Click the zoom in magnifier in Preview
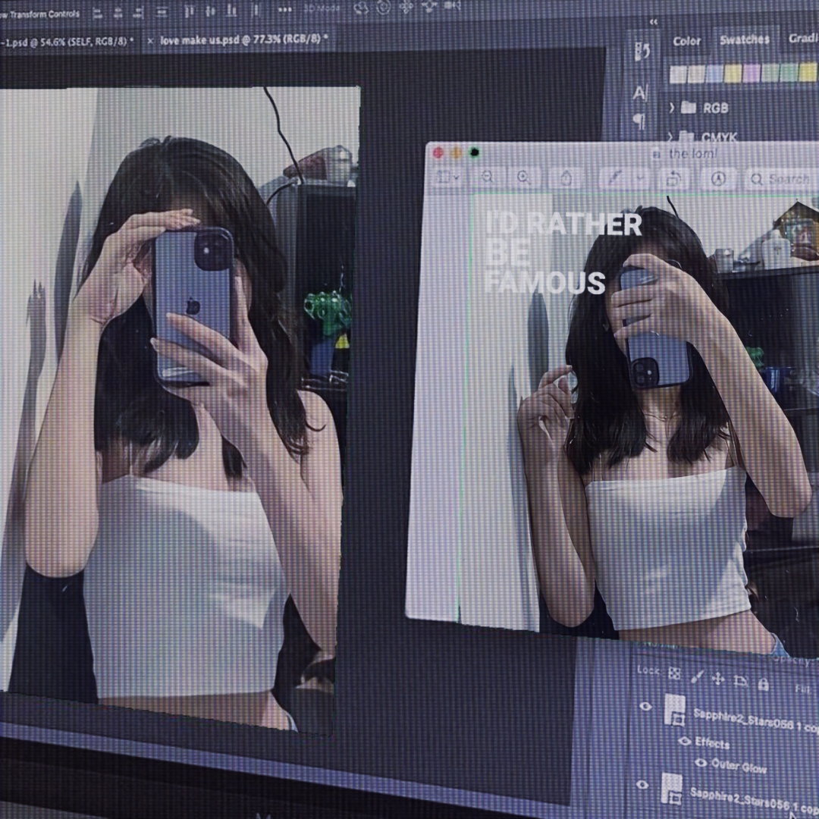 pos(523,177)
